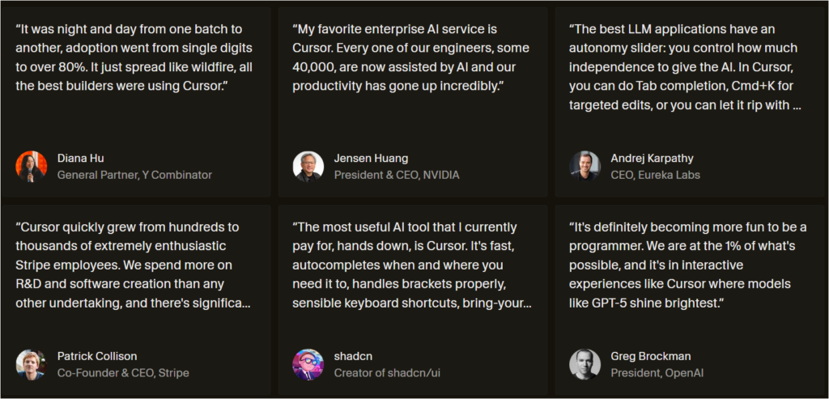This screenshot has height=399, width=829.
Task: Click Greg Brockman's profile photo
Action: [585, 364]
